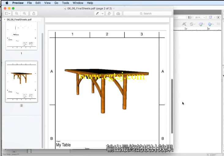Viewport: 224px width, 156px height.
Task: Open the Share button in Preview toolbar
Action: 34,13
